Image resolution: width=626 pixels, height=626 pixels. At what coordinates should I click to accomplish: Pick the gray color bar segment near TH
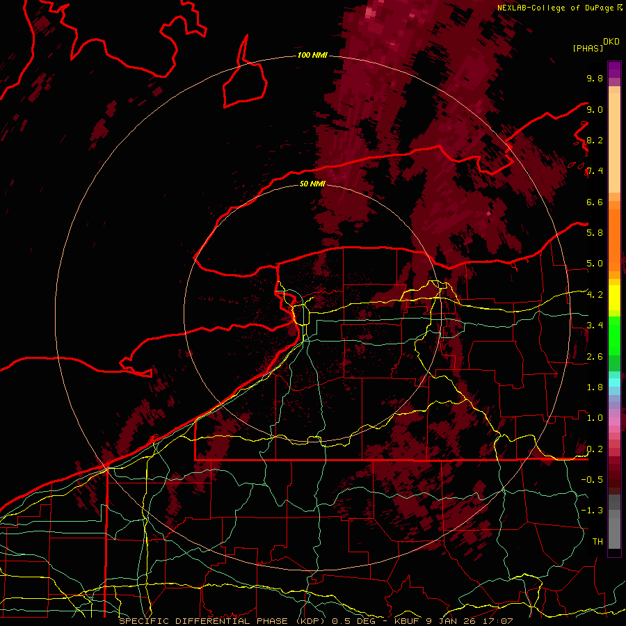(x=614, y=533)
